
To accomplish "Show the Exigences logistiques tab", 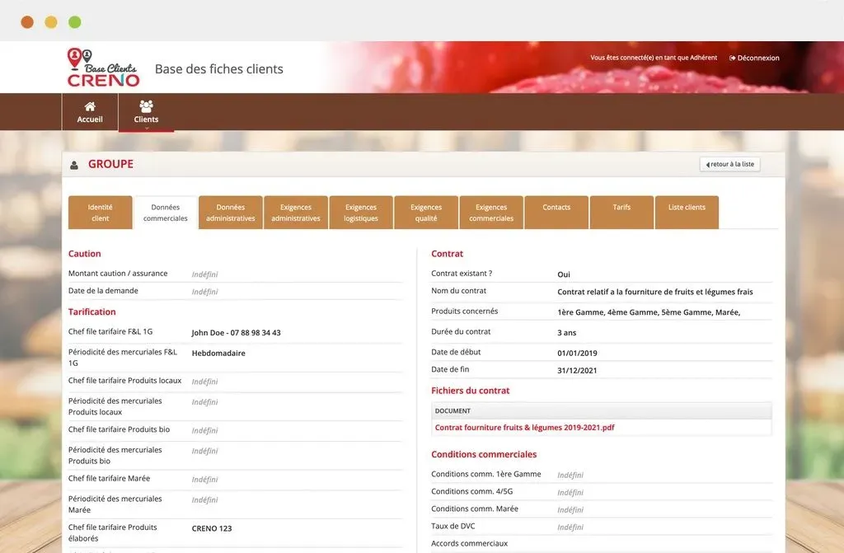I will pyautogui.click(x=361, y=213).
